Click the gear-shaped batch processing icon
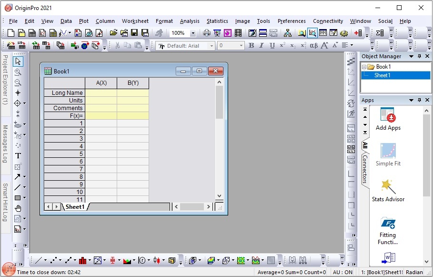The image size is (433, 277). [x=344, y=33]
